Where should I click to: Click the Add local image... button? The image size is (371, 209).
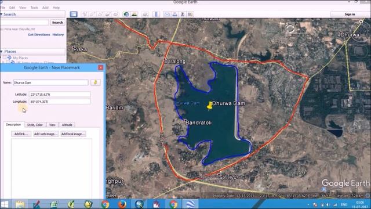(x=73, y=134)
